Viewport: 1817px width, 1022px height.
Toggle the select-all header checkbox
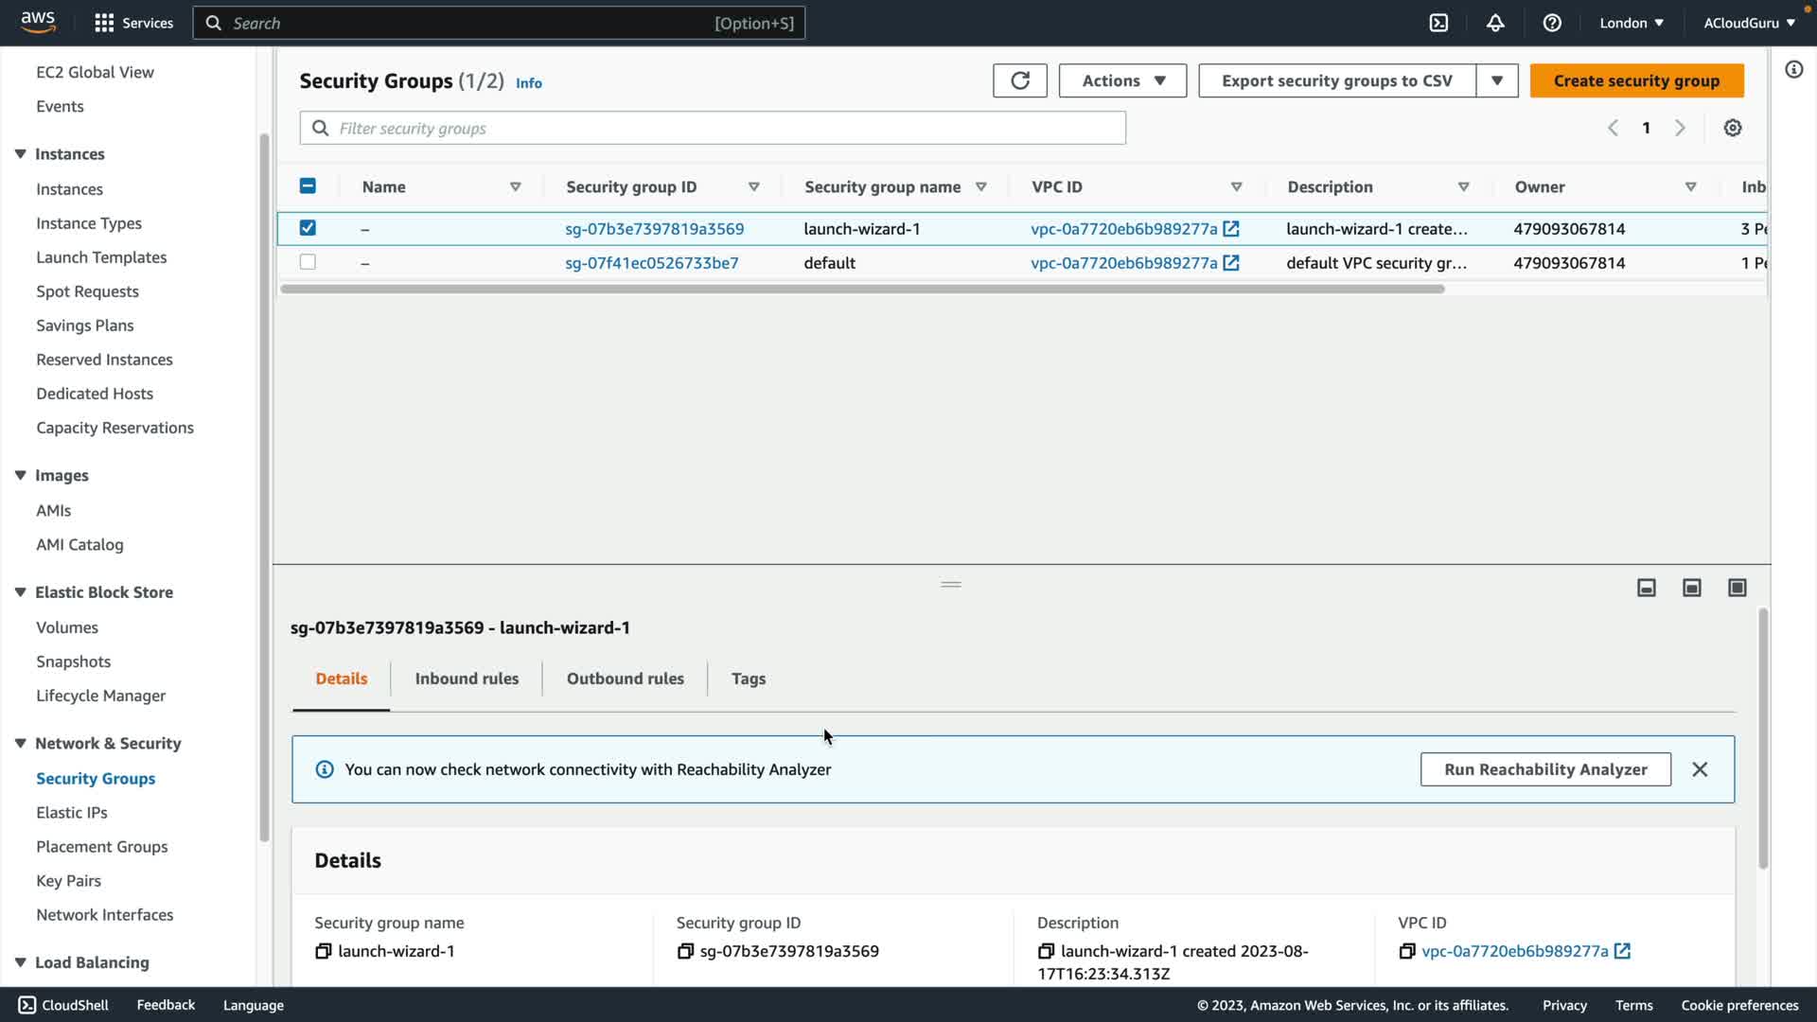point(308,186)
